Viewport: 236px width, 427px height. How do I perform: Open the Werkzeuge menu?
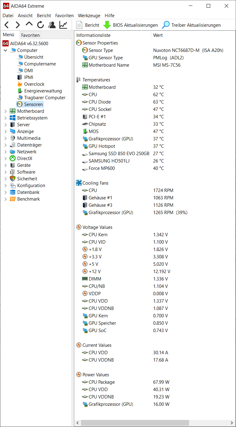pos(89,15)
